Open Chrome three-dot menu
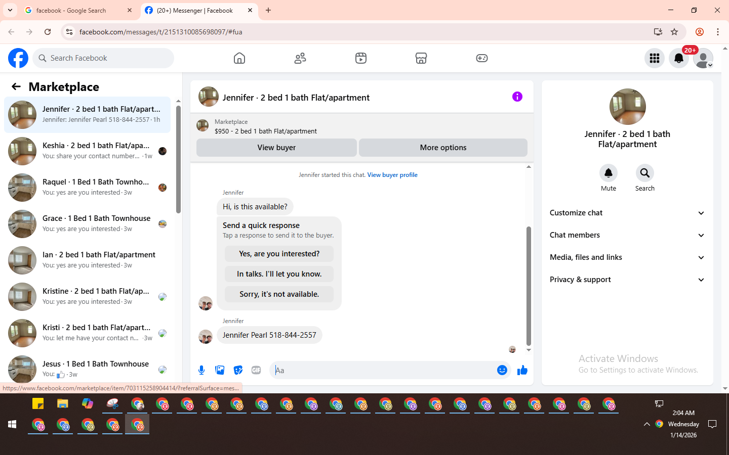This screenshot has height=455, width=729. coord(718,32)
